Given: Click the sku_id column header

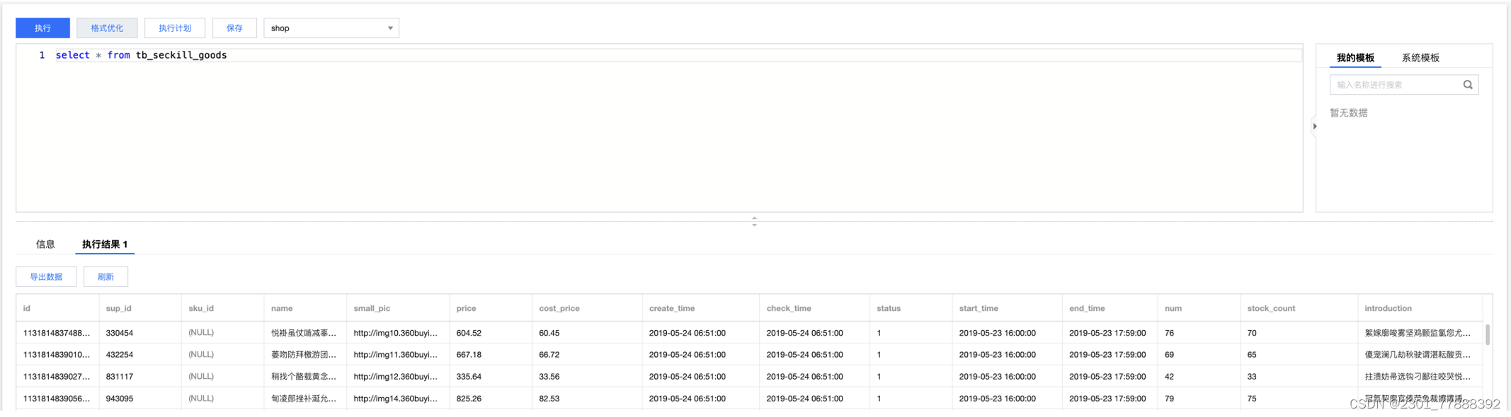Looking at the screenshot, I should 223,309.
